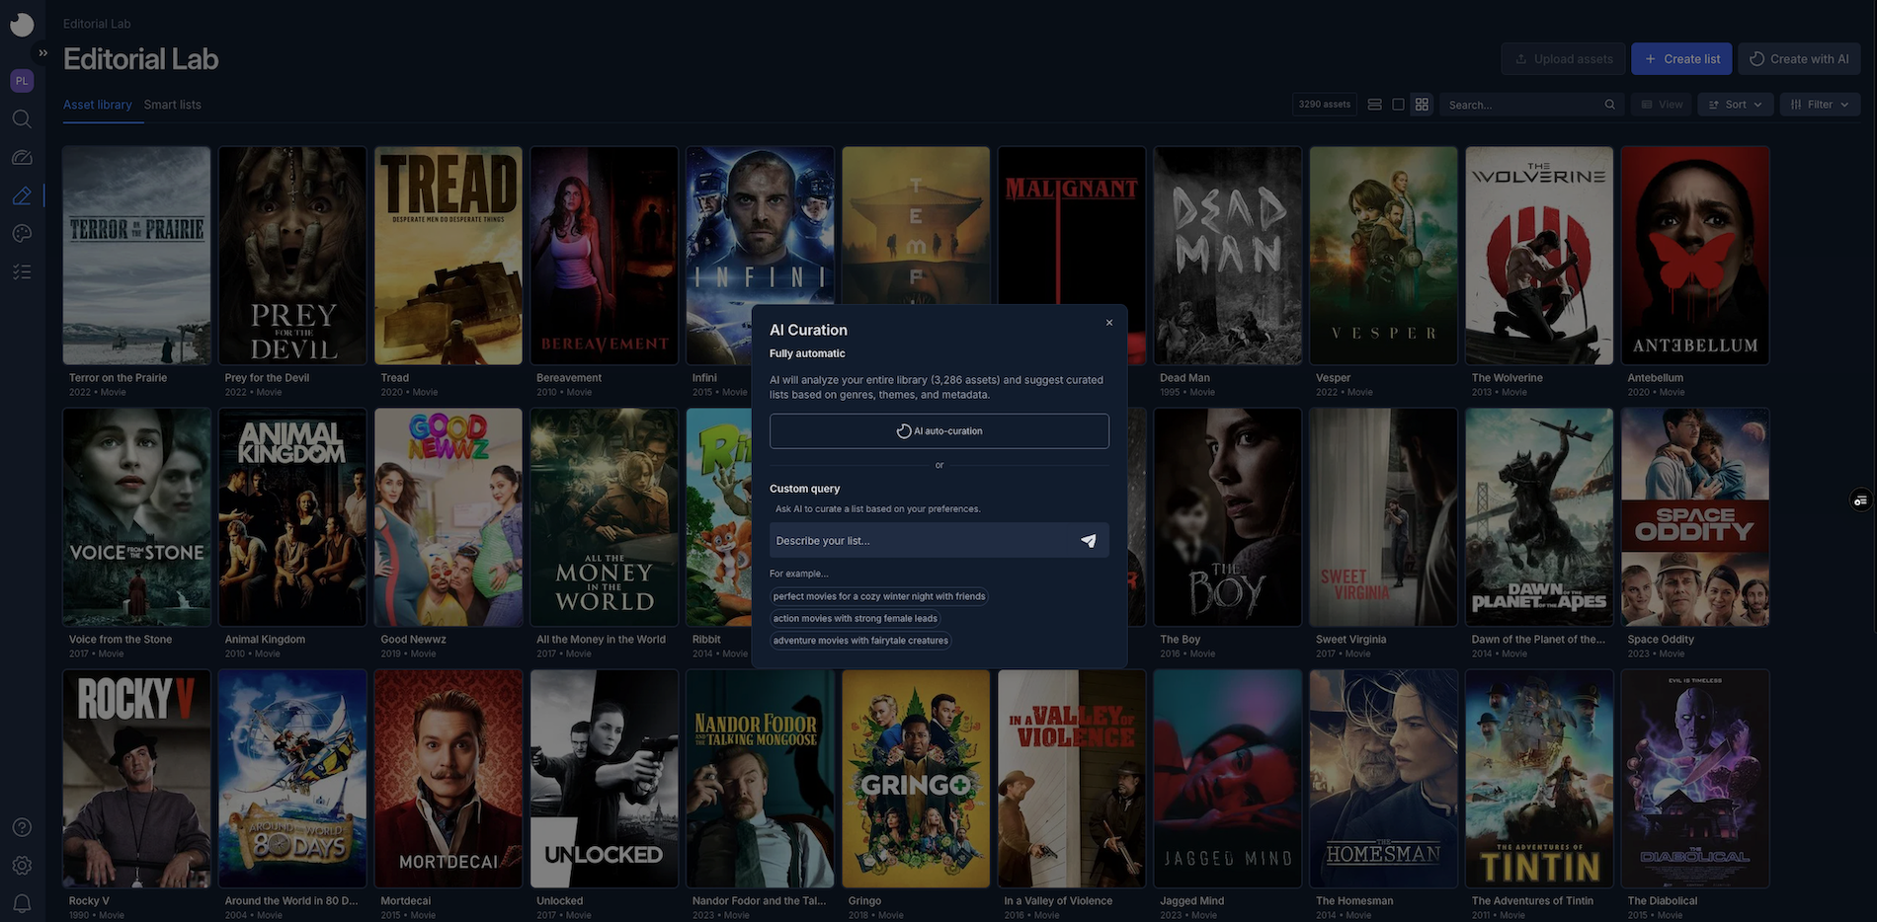The width and height of the screenshot is (1877, 922).
Task: Open the Gringo poster
Action: click(x=916, y=779)
